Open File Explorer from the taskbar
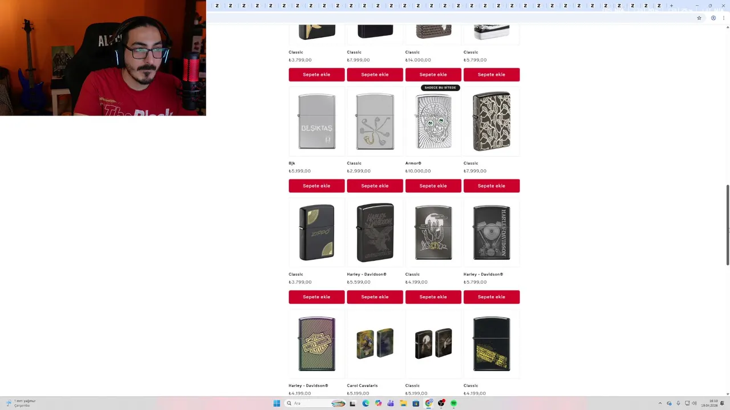Viewport: 730px width, 410px height. point(403,403)
